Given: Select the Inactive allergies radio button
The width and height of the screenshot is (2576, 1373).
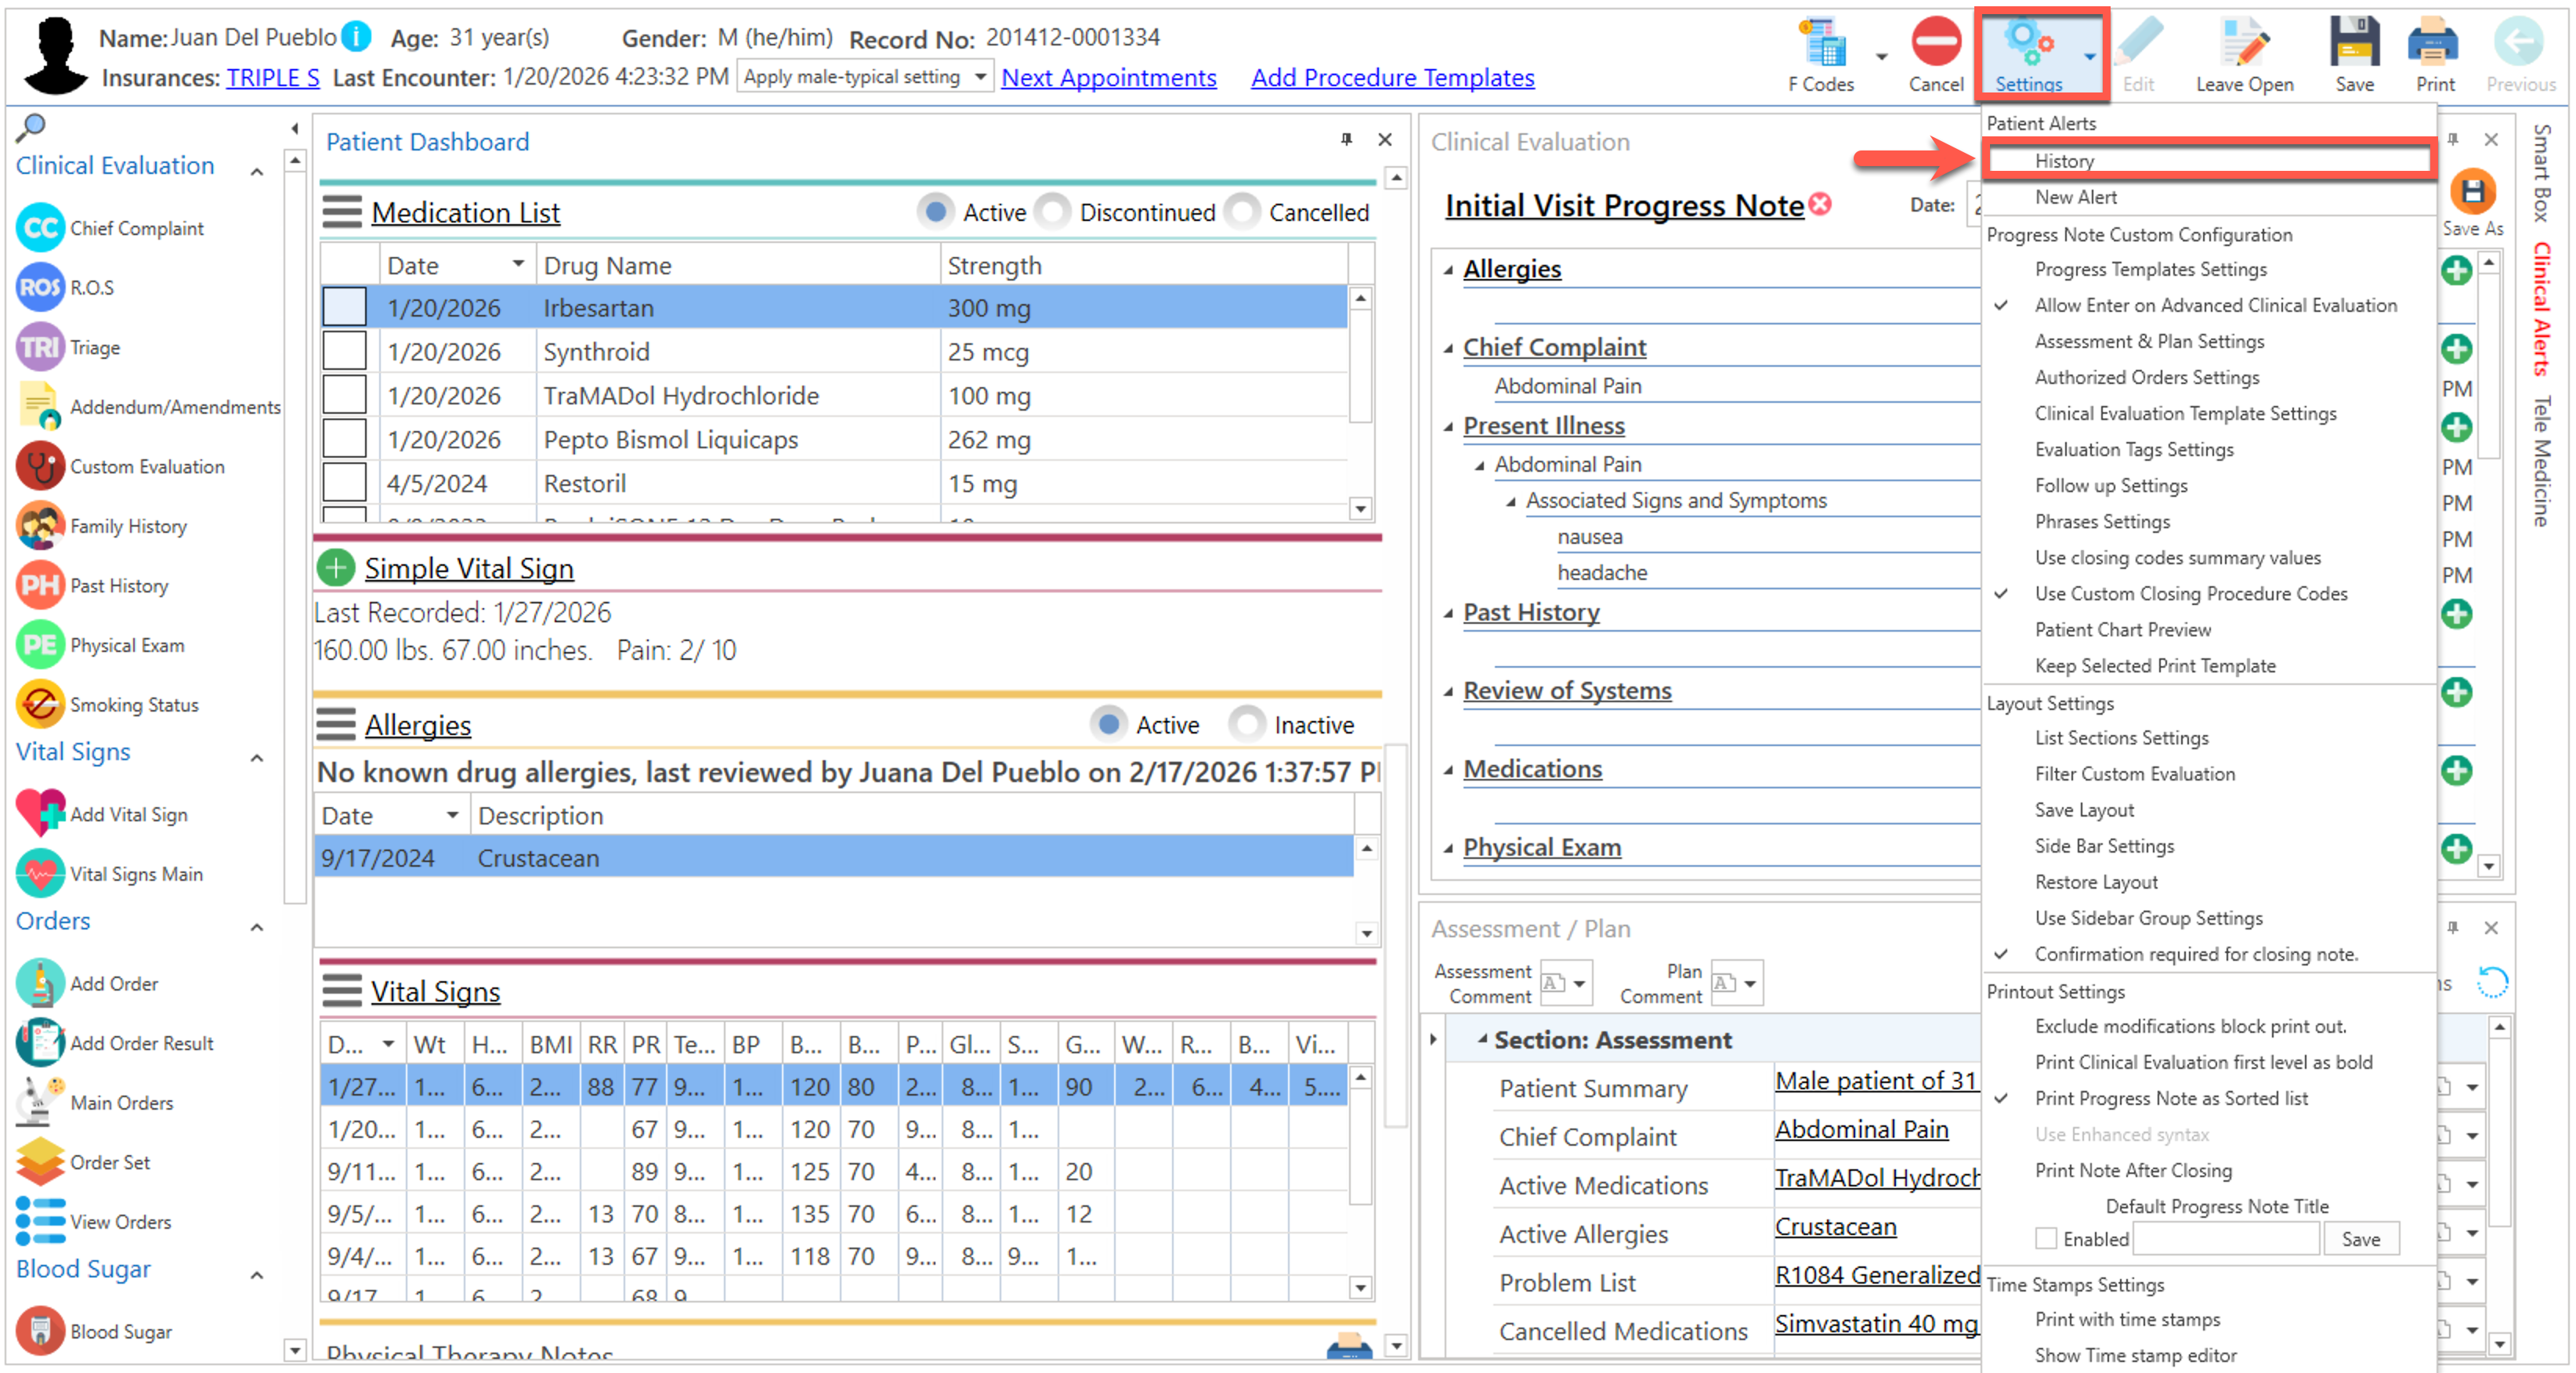Looking at the screenshot, I should pos(1246,724).
